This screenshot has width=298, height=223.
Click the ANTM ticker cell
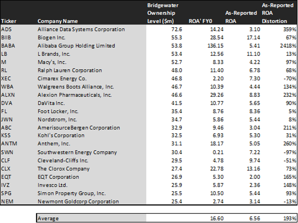(9, 143)
